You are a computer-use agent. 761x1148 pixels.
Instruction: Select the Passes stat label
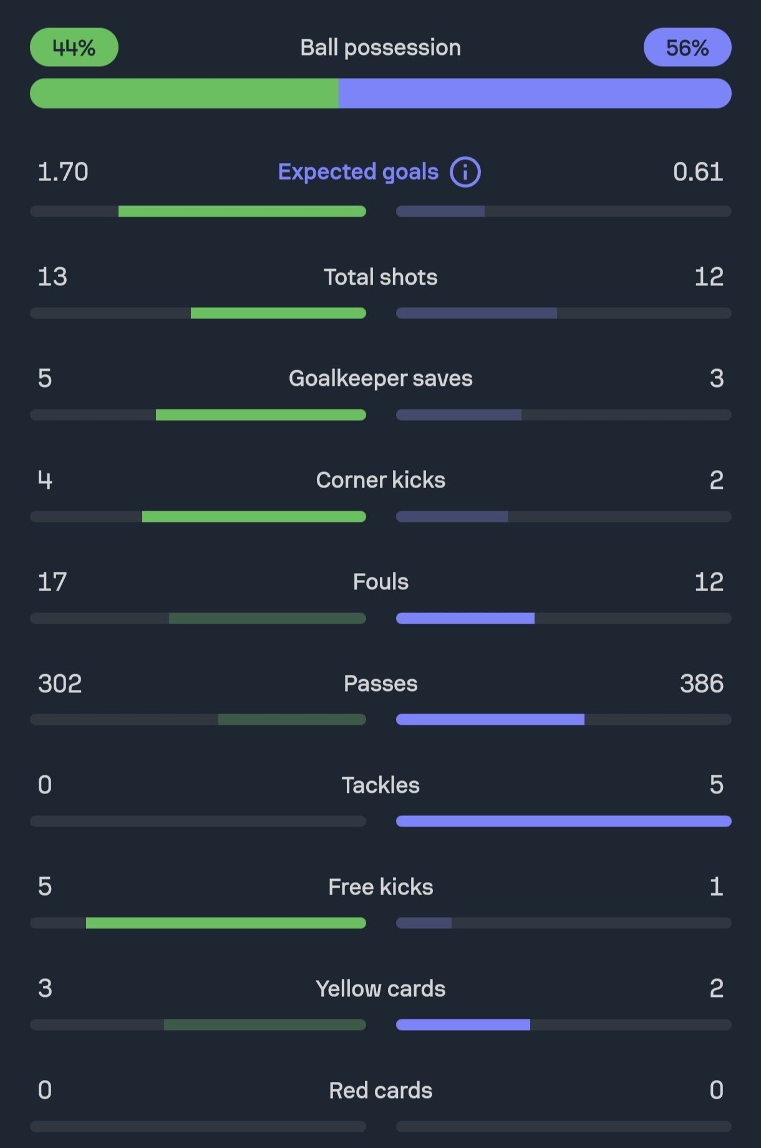coord(380,684)
